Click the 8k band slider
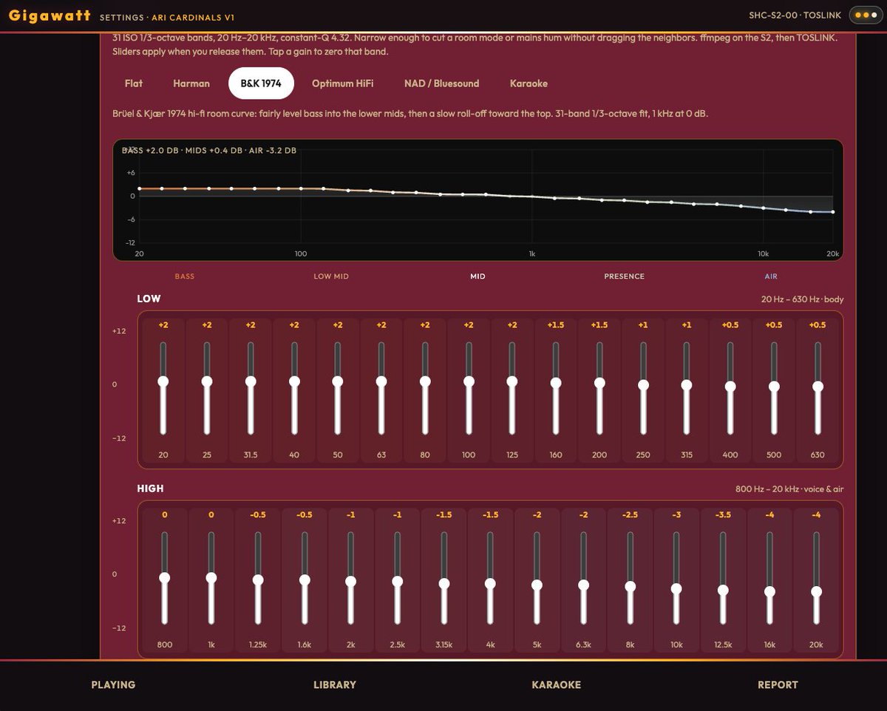This screenshot has height=711, width=887. pos(631,579)
